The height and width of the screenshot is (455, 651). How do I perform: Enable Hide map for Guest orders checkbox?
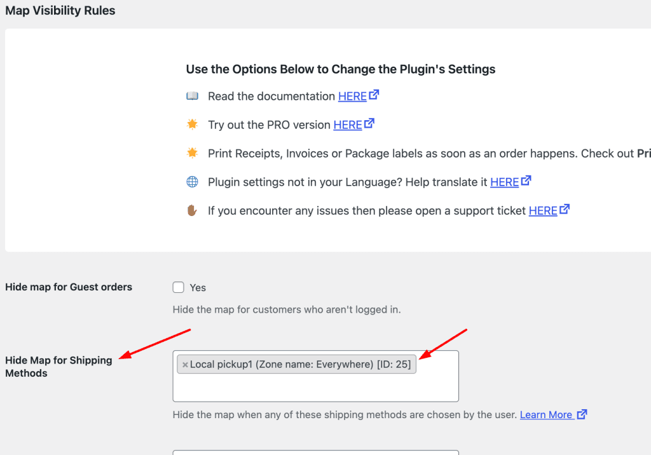[x=179, y=287]
